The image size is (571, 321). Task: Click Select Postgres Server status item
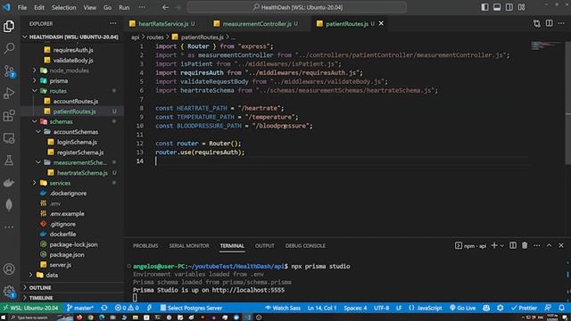coord(191,308)
